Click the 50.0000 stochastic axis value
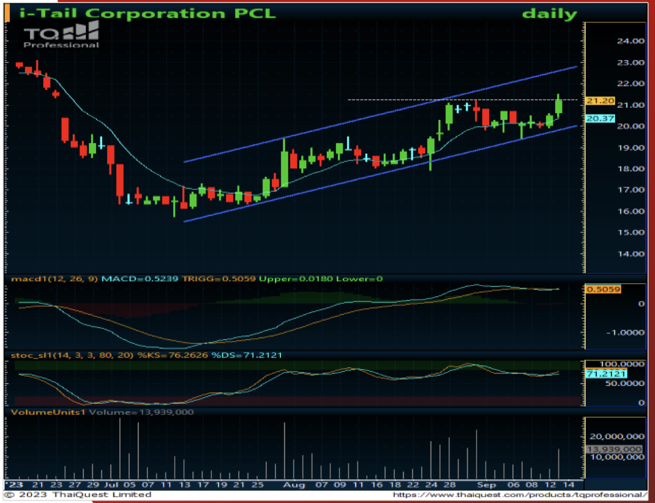 625,384
